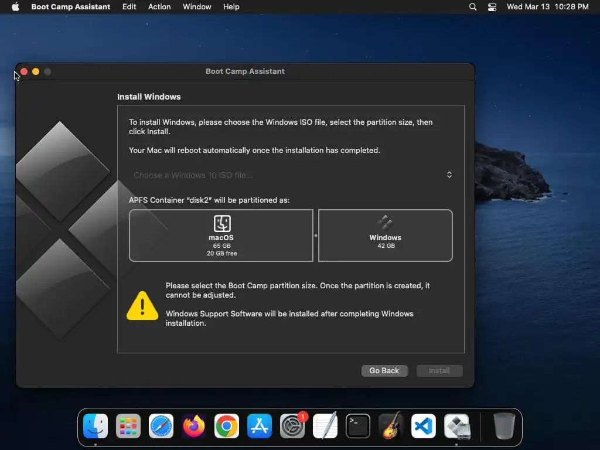600x450 pixels.
Task: Open Control Center in the menu bar
Action: (x=492, y=7)
